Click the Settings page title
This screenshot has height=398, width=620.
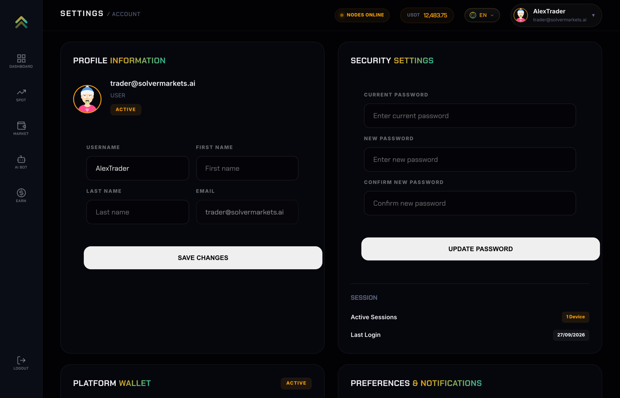82,14
